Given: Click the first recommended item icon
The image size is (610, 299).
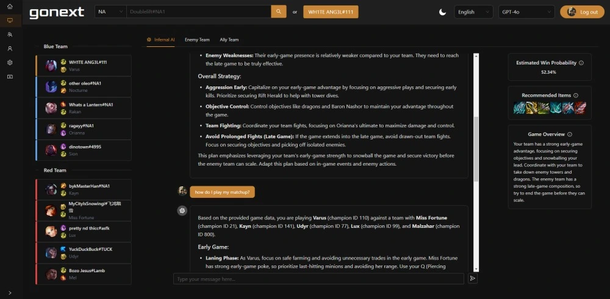Looking at the screenshot, I should tap(519, 108).
